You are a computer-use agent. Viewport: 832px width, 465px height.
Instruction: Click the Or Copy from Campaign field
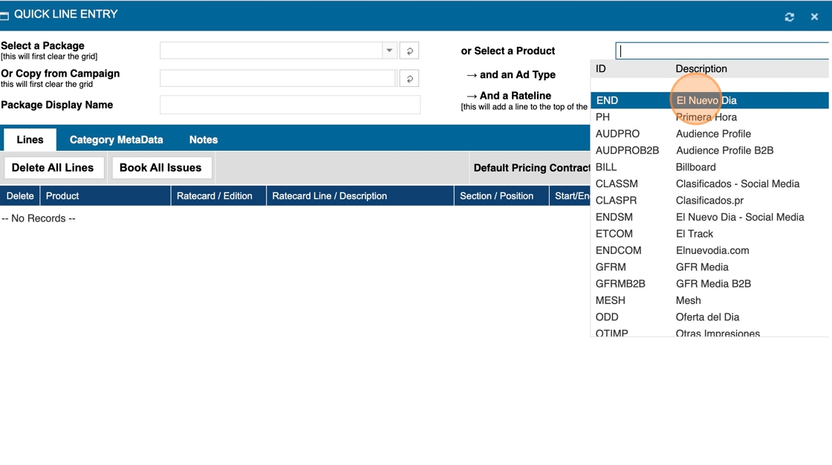(x=278, y=78)
